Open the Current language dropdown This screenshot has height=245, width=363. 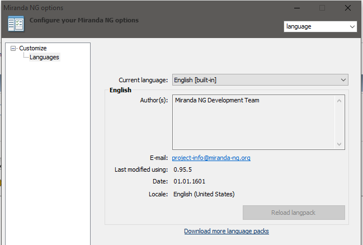point(260,80)
